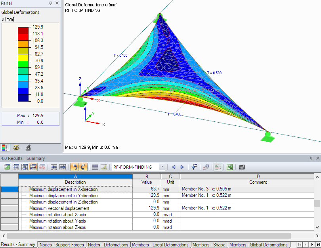Jump to last table tab with navigation arrow
The height and width of the screenshot is (248, 321).
[x=318, y=244]
